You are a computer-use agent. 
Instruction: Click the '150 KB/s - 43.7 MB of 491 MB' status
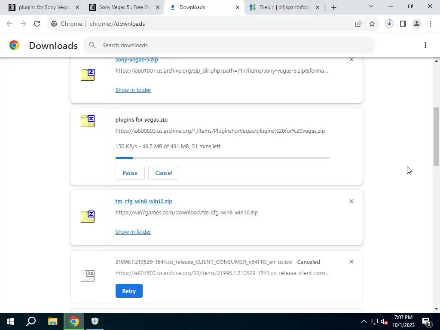point(168,146)
